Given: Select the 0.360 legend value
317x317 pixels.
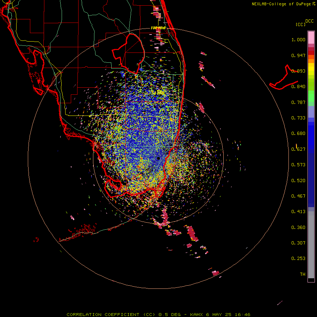Looking at the screenshot, I should coord(298,228).
